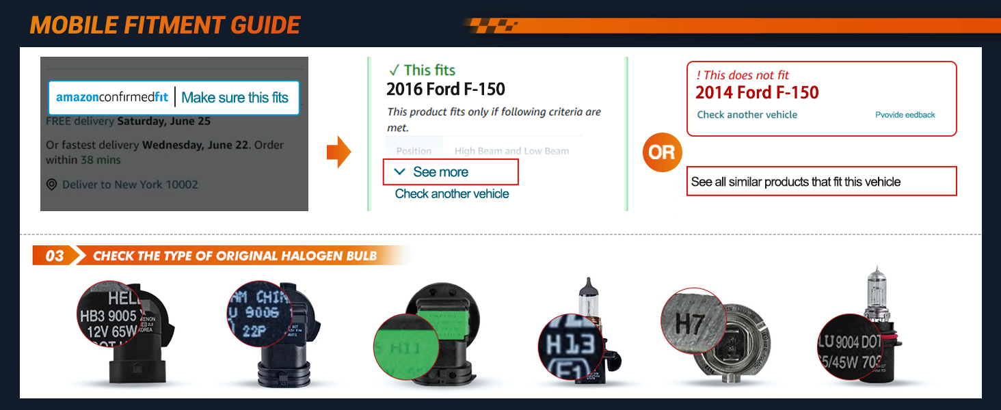The height and width of the screenshot is (410, 1001).
Task: Click Check another vehicle under 2014 Ford F-150
Action: click(747, 115)
